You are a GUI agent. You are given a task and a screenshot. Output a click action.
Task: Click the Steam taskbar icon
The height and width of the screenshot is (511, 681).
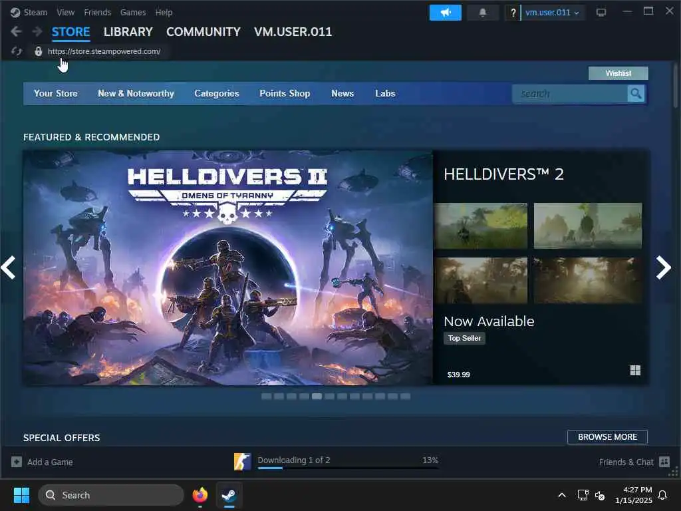(229, 495)
